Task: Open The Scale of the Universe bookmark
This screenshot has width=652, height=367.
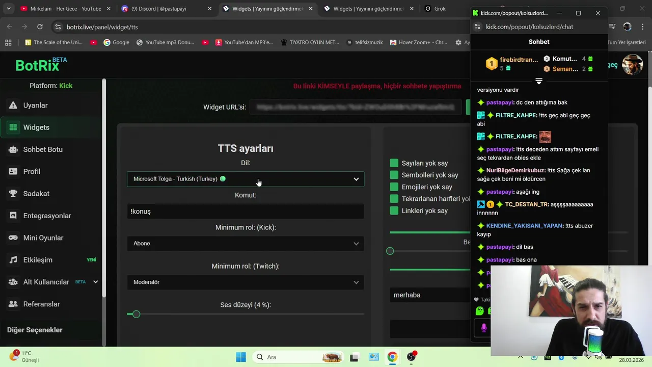Action: 53,42
